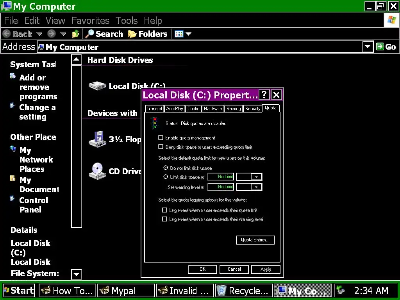Viewport: 400px width, 300px height.
Task: Switch to Invalid... taskbar window
Action: click(x=185, y=291)
